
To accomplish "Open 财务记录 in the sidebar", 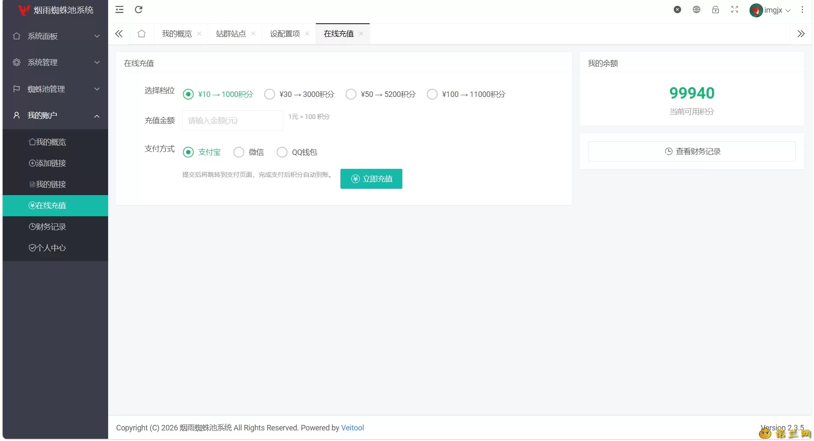I will point(56,227).
